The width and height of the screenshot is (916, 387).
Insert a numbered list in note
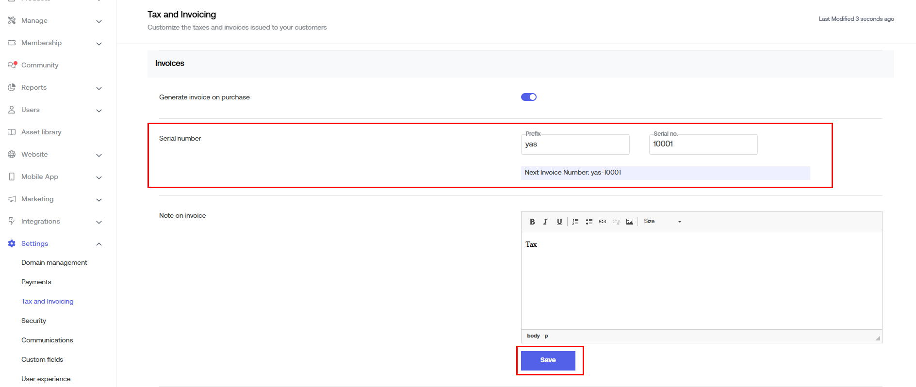pos(575,222)
